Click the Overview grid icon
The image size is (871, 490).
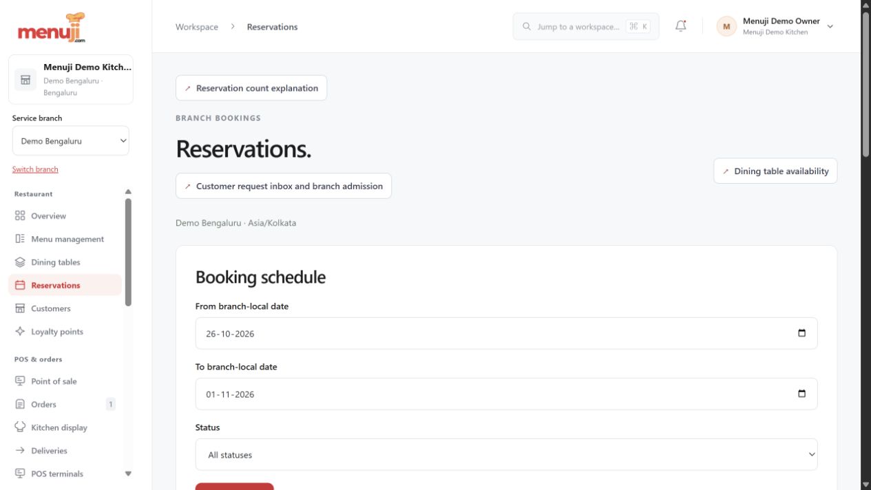pos(20,216)
